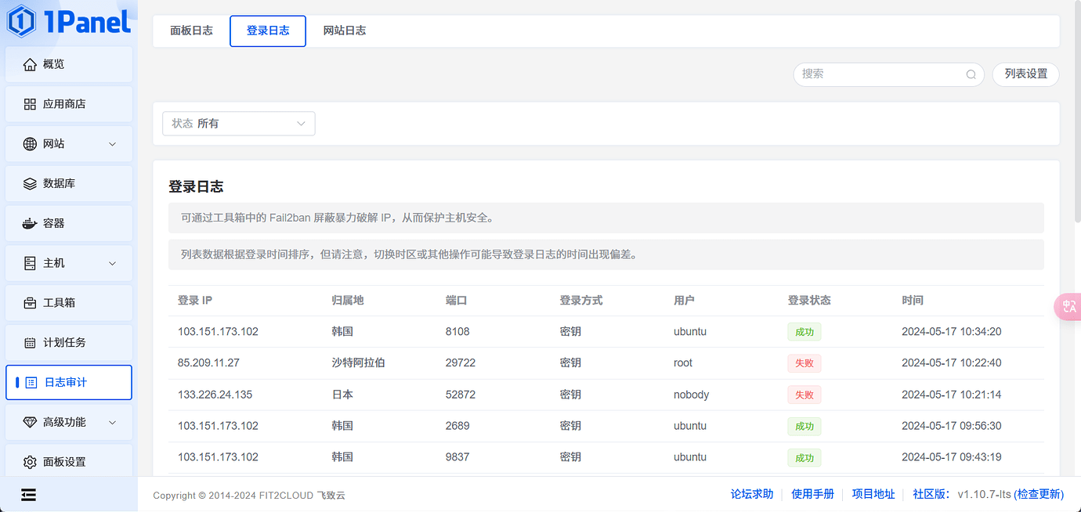Viewport: 1081px width, 512px height.
Task: Click the 检查更新 update check link
Action: (1039, 494)
